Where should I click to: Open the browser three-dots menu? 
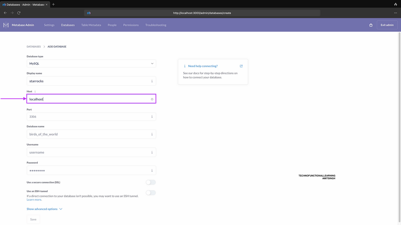point(395,13)
